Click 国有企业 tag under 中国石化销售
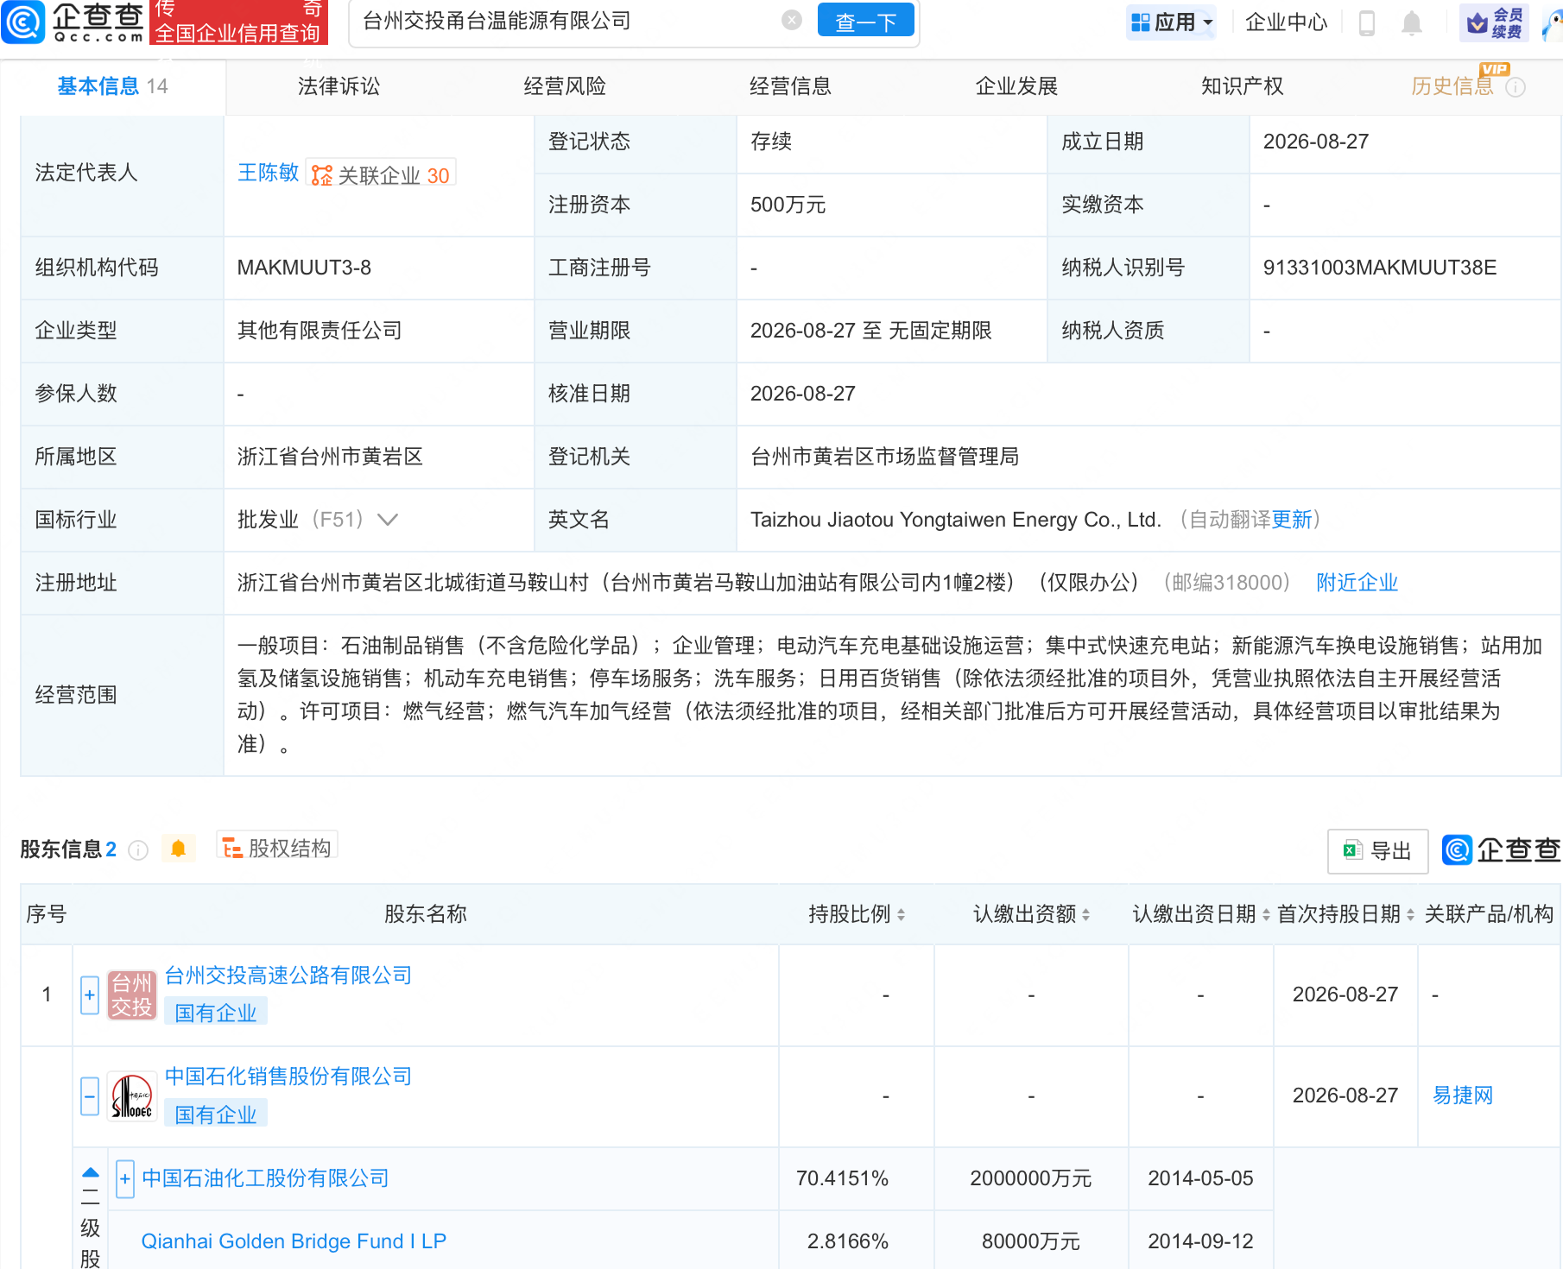Viewport: 1563px width, 1269px height. 216,1114
